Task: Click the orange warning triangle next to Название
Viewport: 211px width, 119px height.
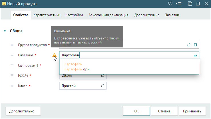Action: click(x=54, y=55)
